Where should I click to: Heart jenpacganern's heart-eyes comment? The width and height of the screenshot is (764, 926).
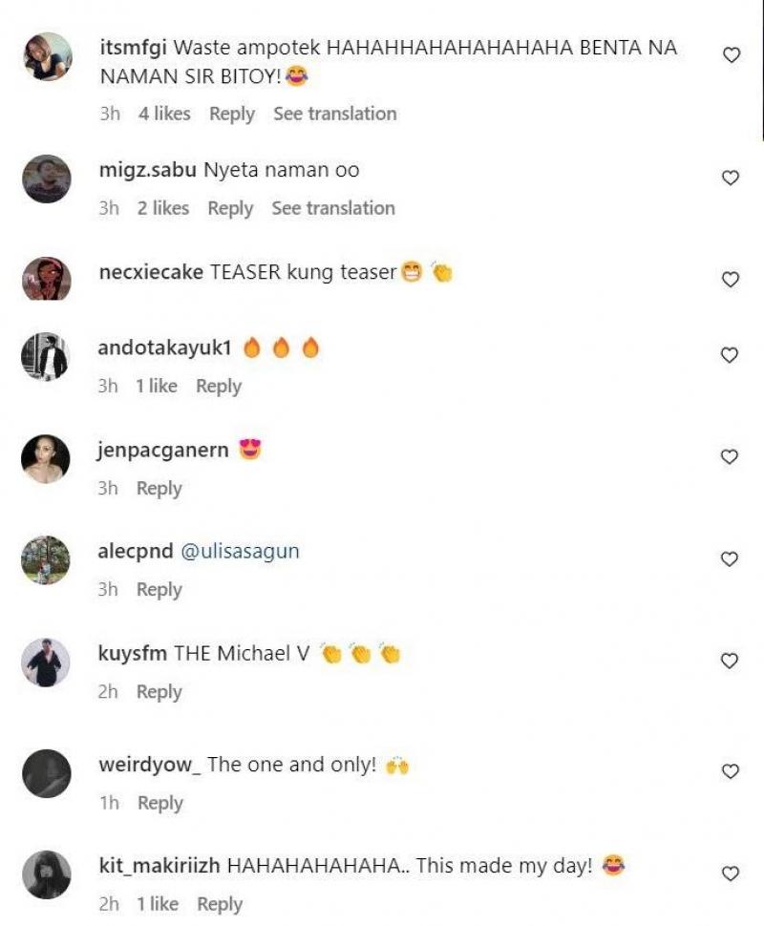(x=731, y=458)
